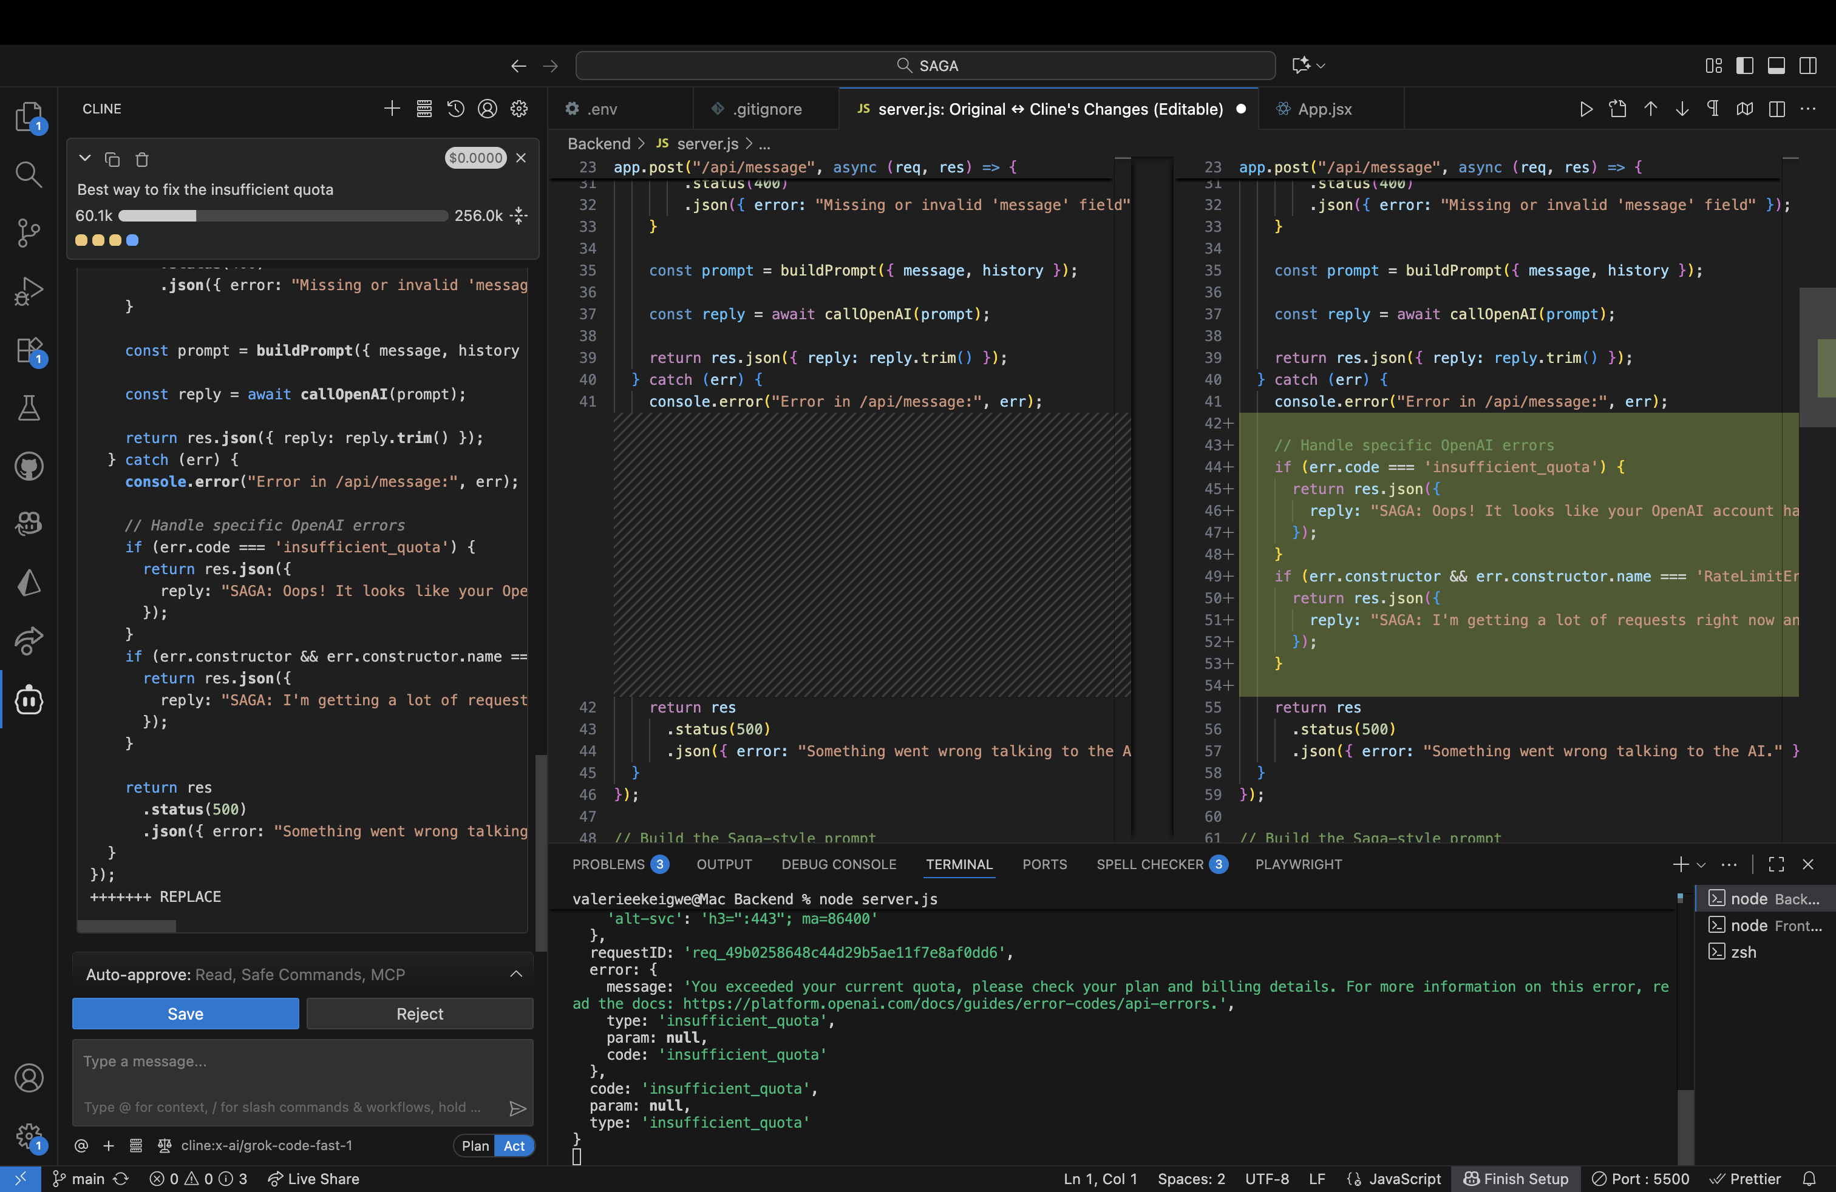Open Source Control in activity bar
Image resolution: width=1836 pixels, height=1192 pixels.
click(29, 232)
